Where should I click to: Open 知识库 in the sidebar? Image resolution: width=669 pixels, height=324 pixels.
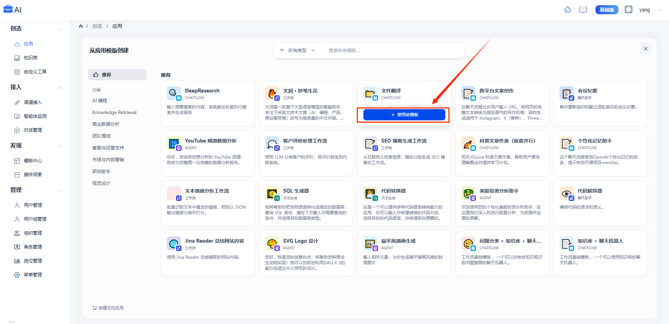click(x=30, y=58)
